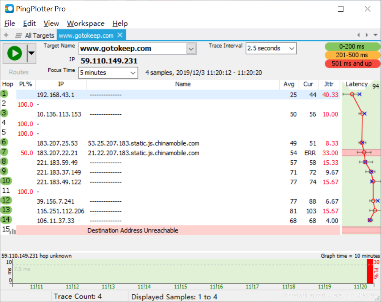The image size is (381, 302).
Task: Click the Name column header
Action: tap(183, 84)
